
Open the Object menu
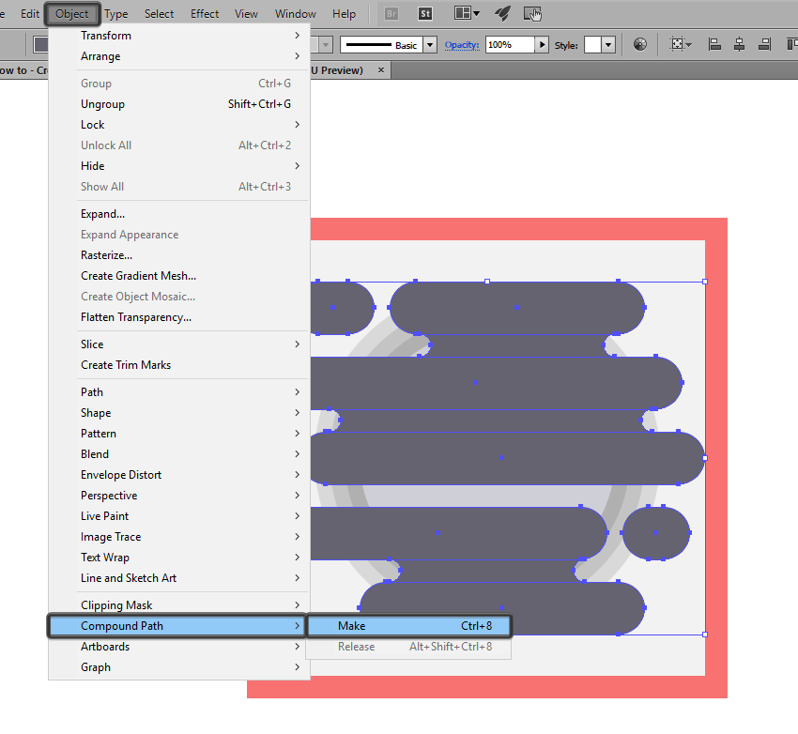tap(71, 14)
